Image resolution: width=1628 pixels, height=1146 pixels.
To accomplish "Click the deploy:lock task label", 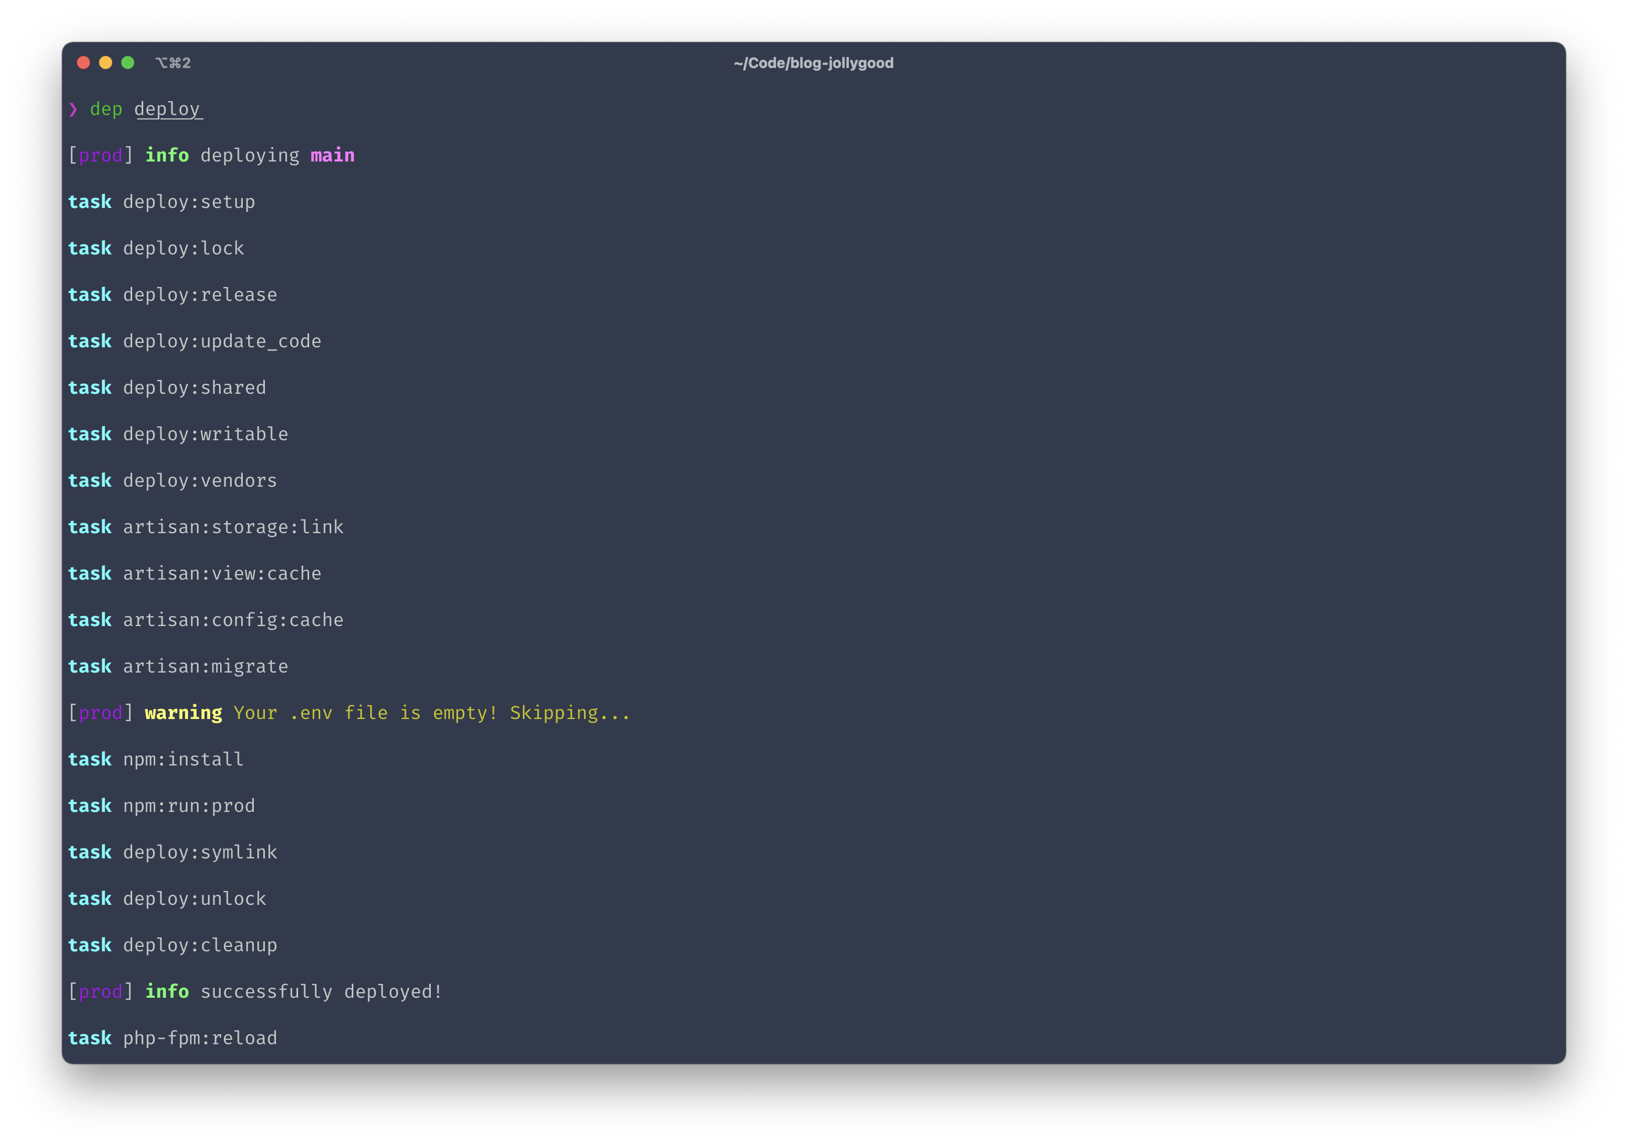I will tap(184, 248).
